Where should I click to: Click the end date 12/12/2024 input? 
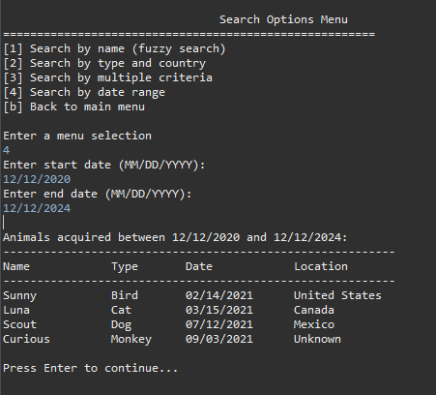pos(37,208)
